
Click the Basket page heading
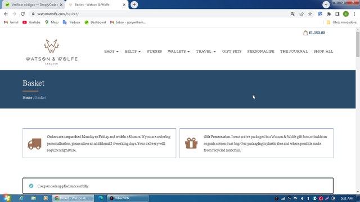pyautogui.click(x=34, y=83)
